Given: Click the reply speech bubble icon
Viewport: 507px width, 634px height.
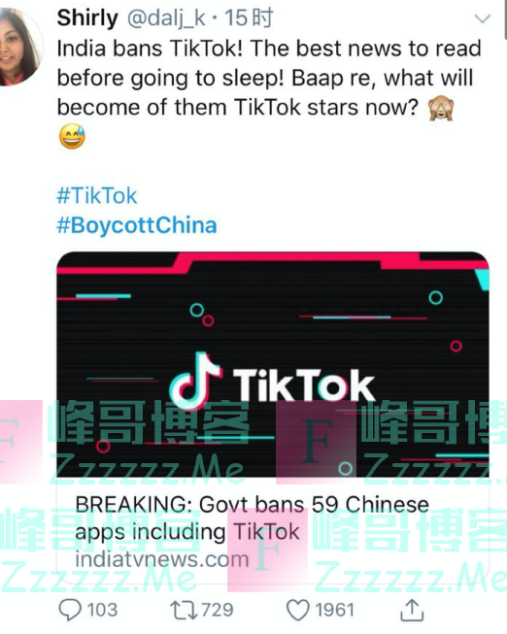Looking at the screenshot, I should [x=70, y=610].
